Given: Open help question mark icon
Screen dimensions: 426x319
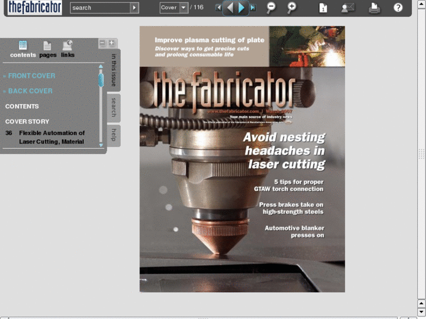Looking at the screenshot, I should point(398,8).
